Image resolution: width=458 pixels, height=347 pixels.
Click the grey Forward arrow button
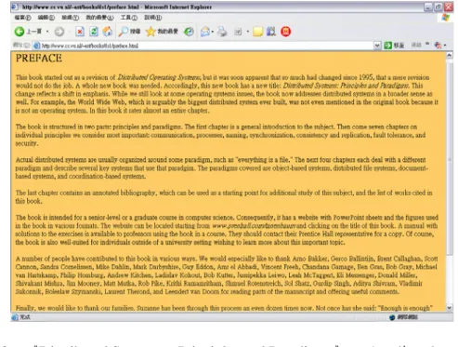pos(59,32)
